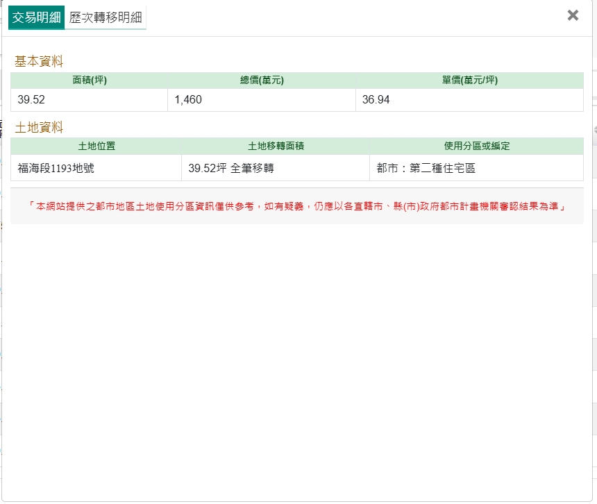Select the 土地移轉面積 column header

tap(276, 146)
